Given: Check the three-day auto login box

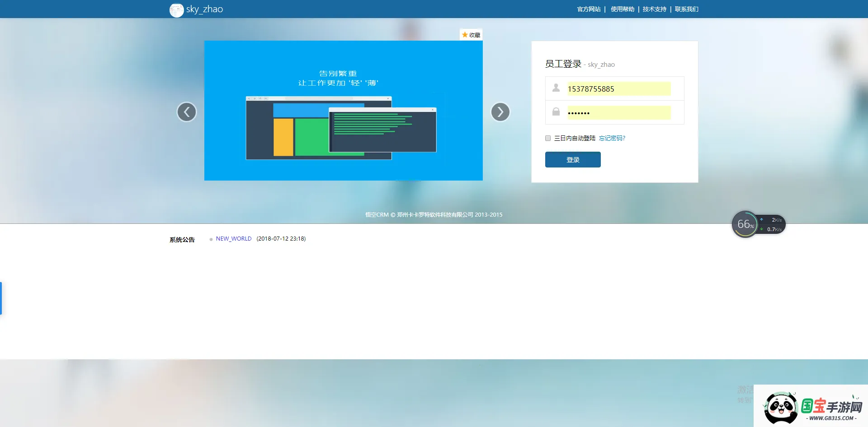Looking at the screenshot, I should pos(547,138).
